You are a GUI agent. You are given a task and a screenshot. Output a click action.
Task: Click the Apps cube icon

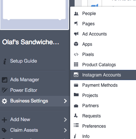pyautogui.click(x=76, y=44)
